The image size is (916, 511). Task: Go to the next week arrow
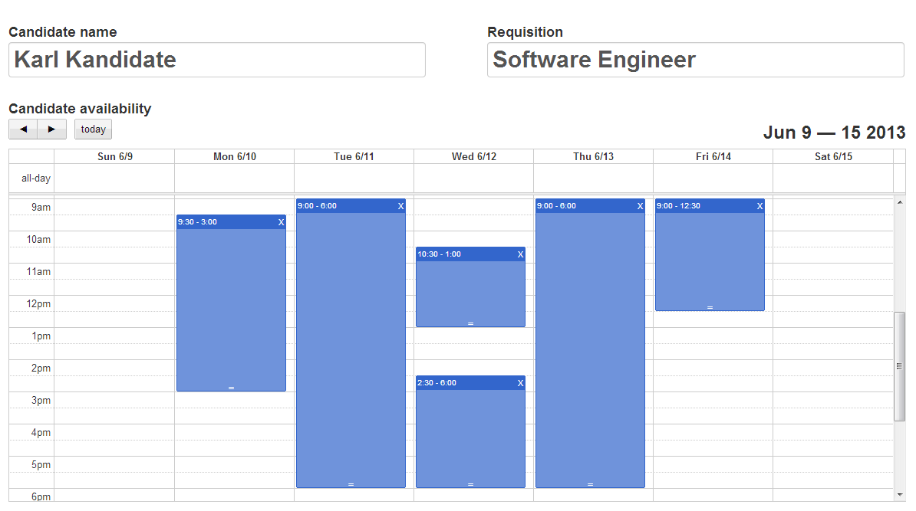point(51,129)
